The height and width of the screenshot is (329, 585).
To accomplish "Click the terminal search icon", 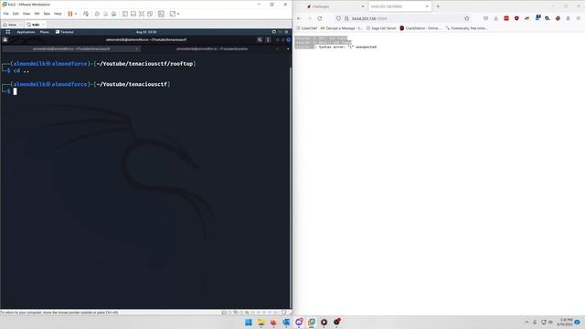I will tap(260, 39).
